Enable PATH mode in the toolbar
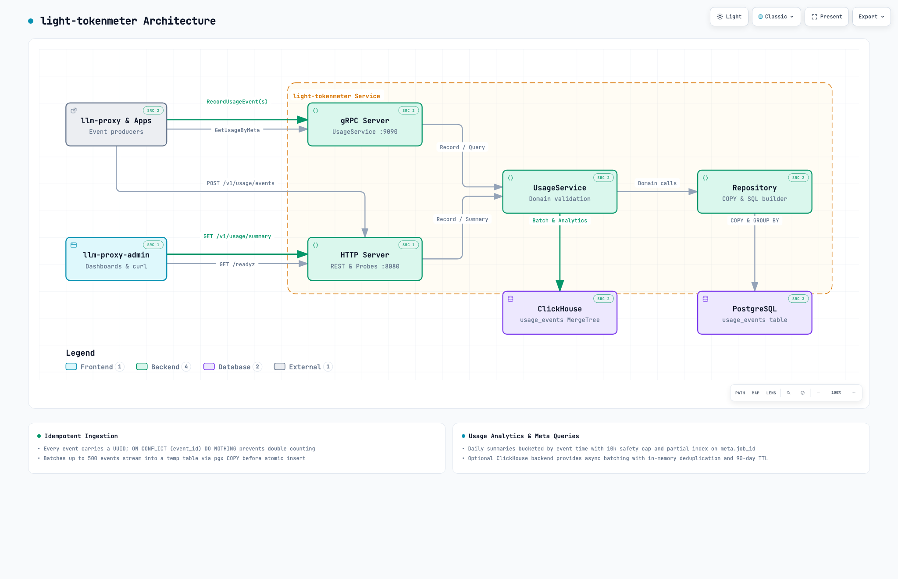Viewport: 898px width, 579px height. pyautogui.click(x=740, y=393)
